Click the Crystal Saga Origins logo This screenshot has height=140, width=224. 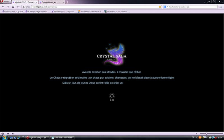(112, 55)
